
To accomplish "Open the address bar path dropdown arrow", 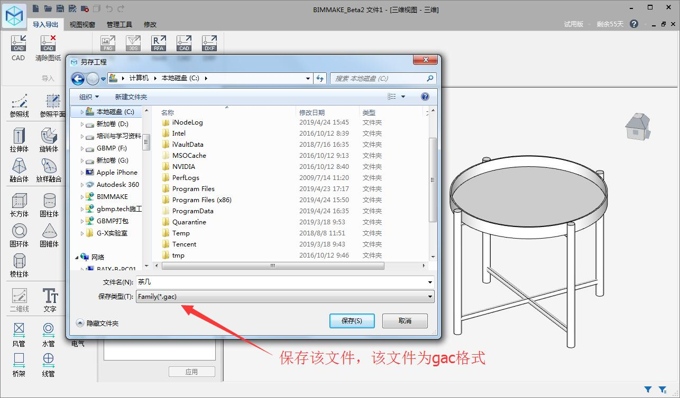I will (x=308, y=78).
